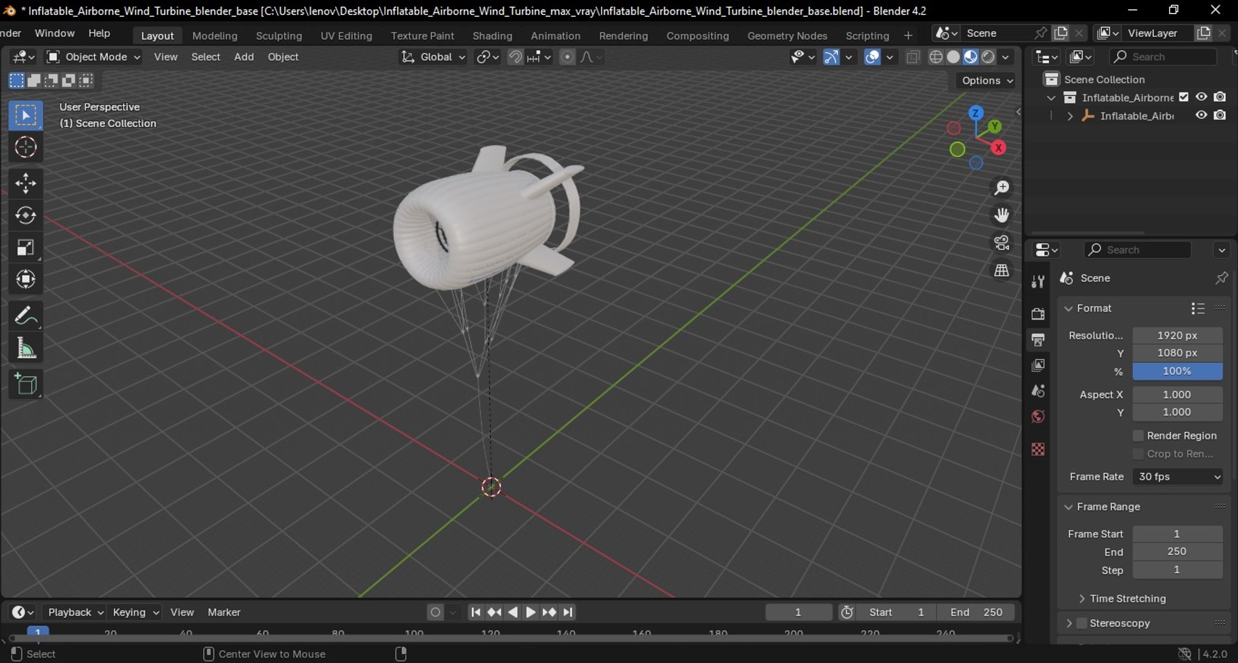
Task: Choose the Annotate tool
Action: coord(26,316)
